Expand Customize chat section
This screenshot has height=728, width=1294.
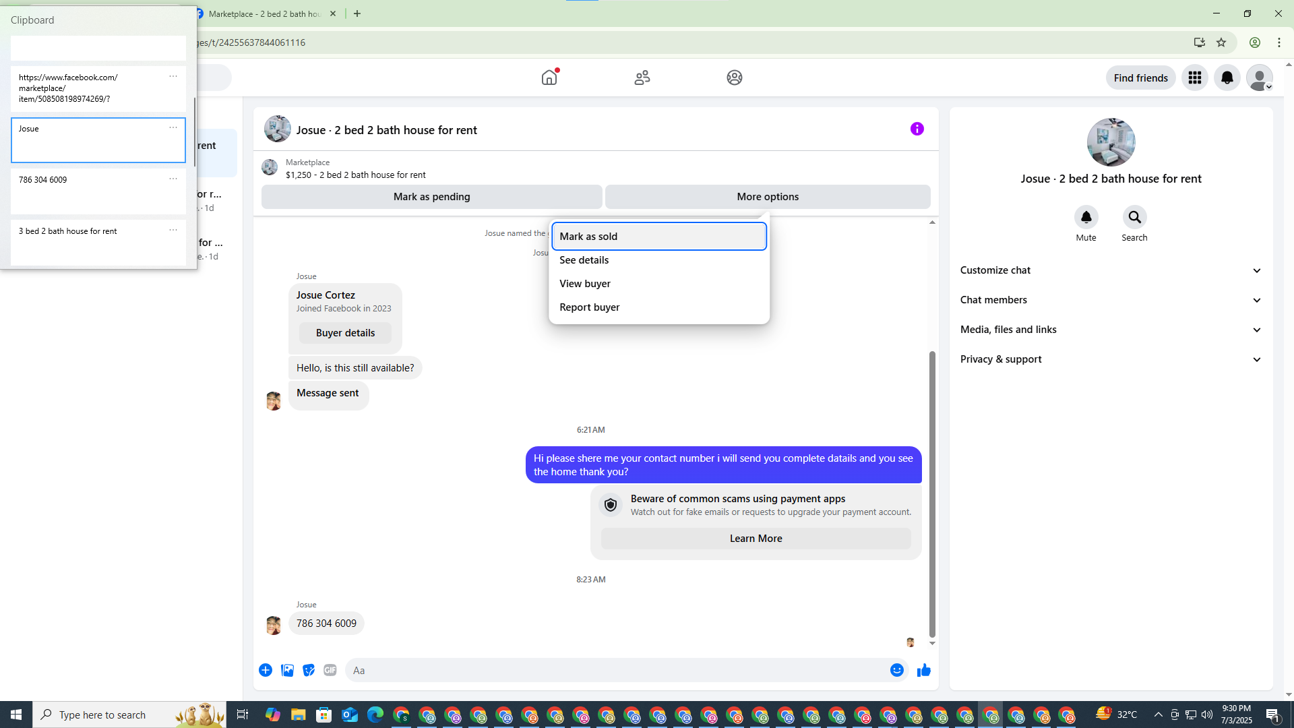(x=1111, y=270)
